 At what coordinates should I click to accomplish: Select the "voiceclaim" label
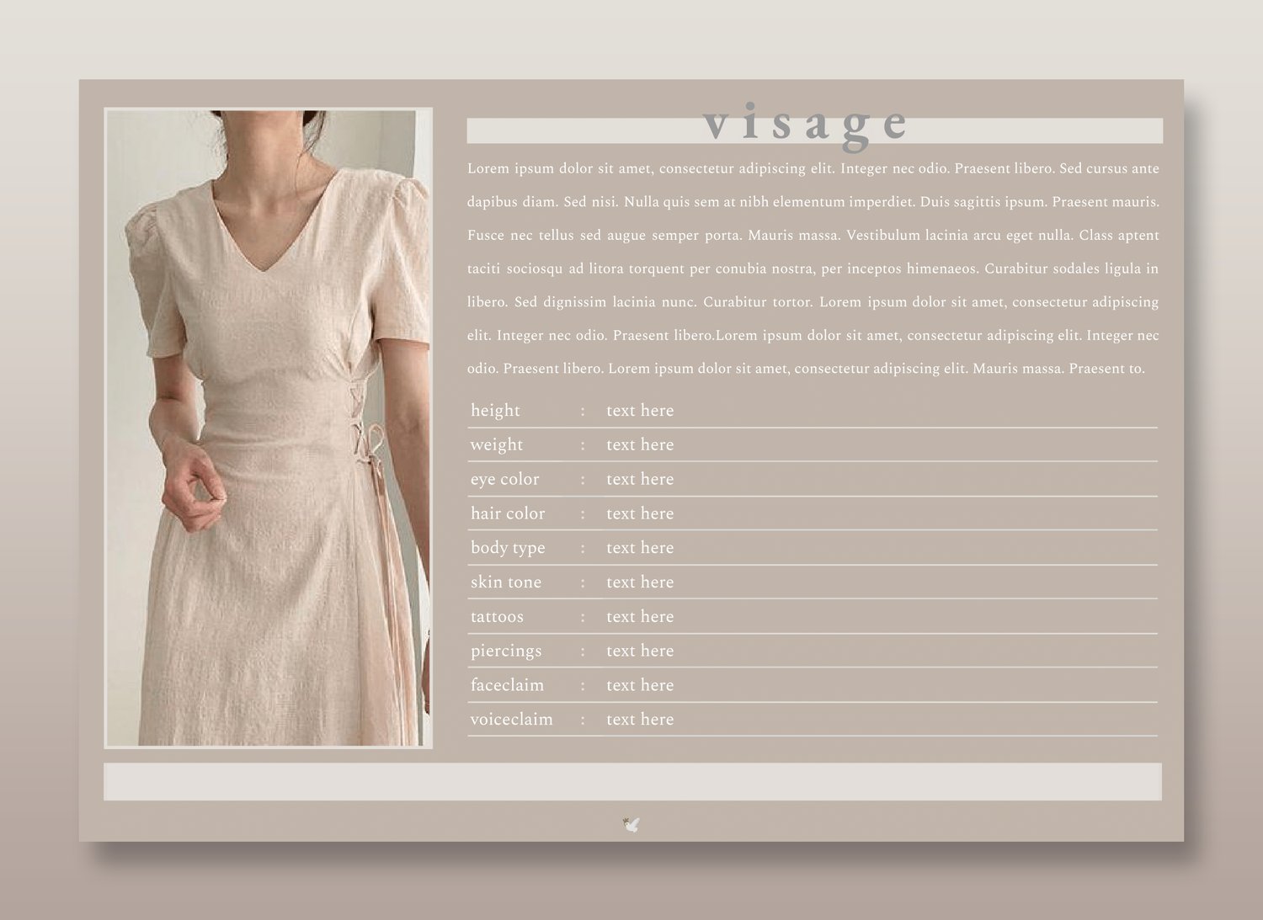coord(511,720)
